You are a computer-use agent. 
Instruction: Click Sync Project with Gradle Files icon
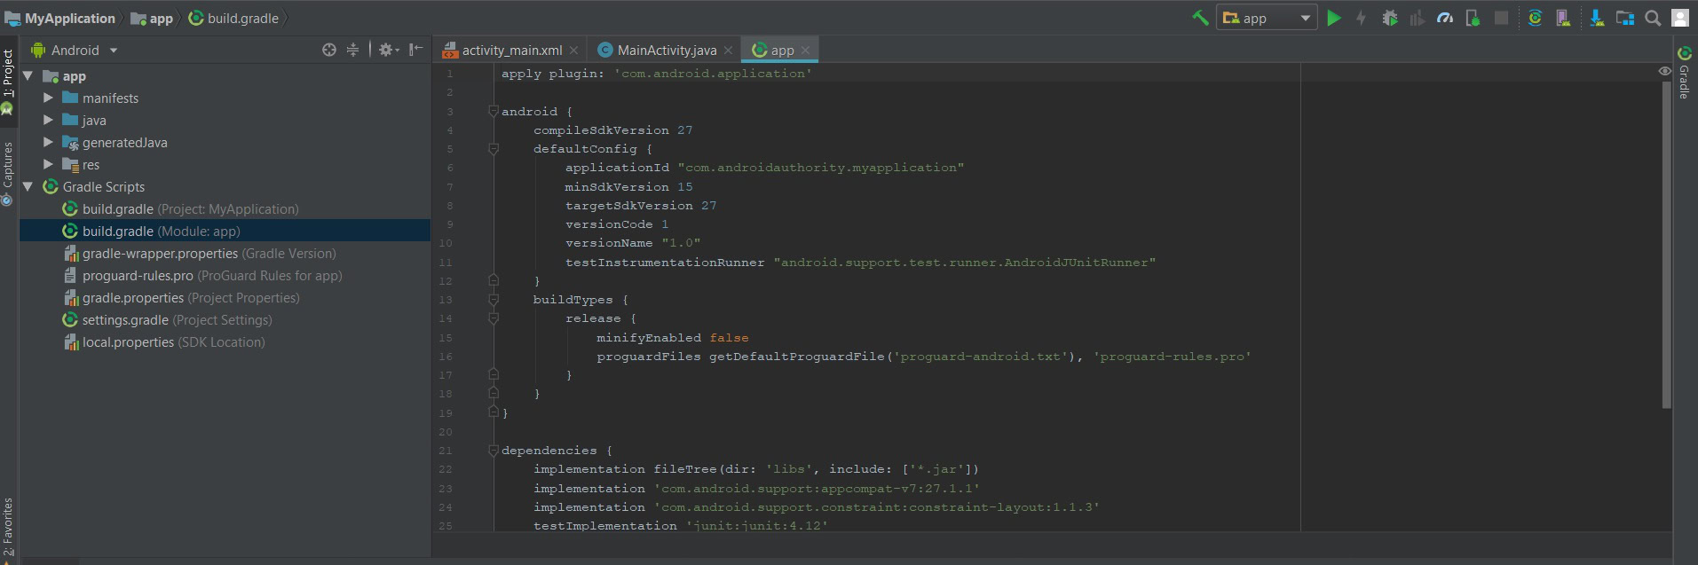[1535, 18]
